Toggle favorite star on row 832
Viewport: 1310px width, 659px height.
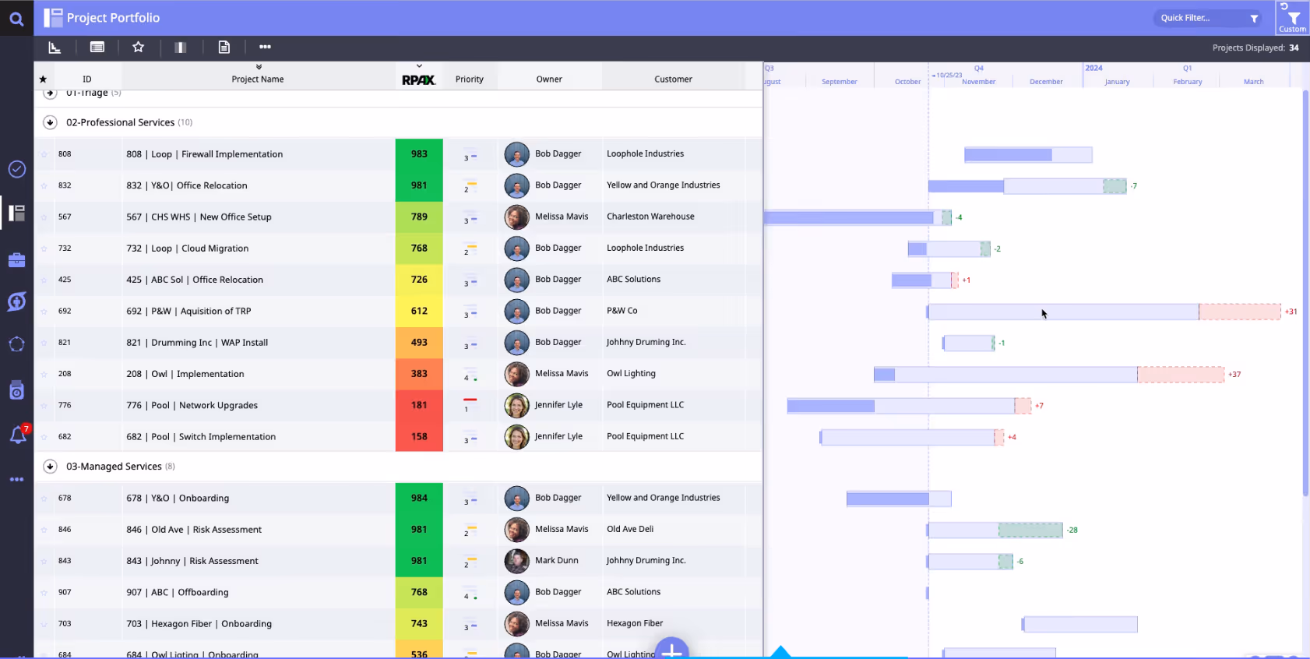(x=44, y=185)
